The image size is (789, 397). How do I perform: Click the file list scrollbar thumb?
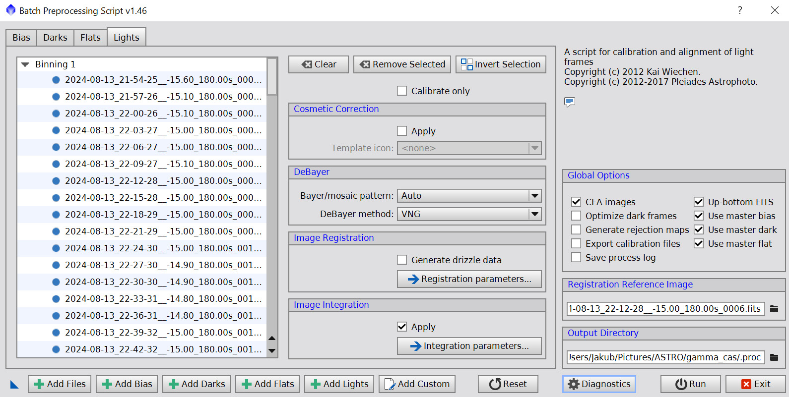[272, 77]
